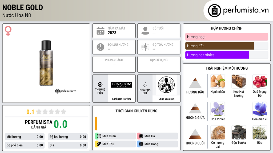Select the Hoa Violet note image
Screen dimensions: 273x153
(x=218, y=109)
